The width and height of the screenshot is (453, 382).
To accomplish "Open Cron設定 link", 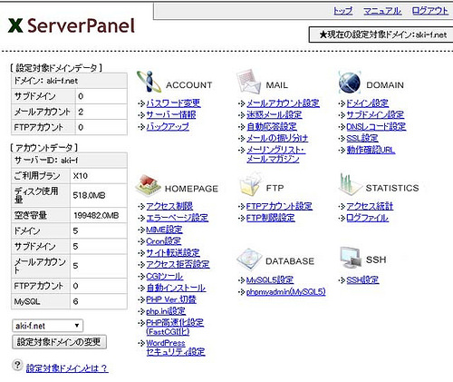I will click(163, 241).
